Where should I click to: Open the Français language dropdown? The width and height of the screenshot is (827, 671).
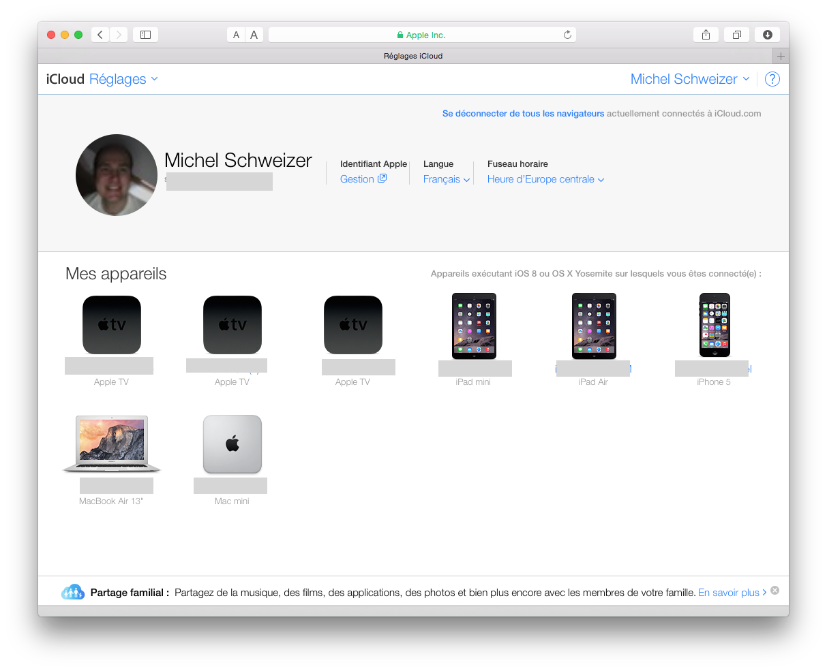pos(447,179)
